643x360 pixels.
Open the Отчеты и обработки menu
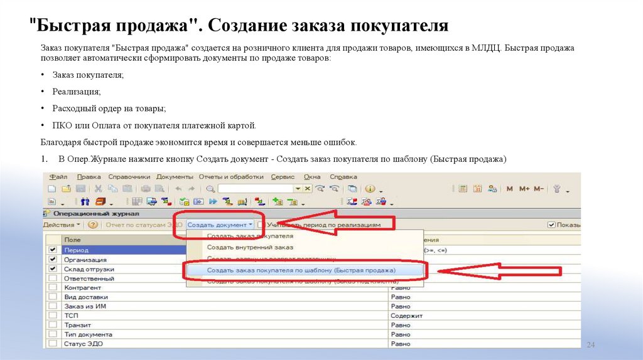click(231, 177)
